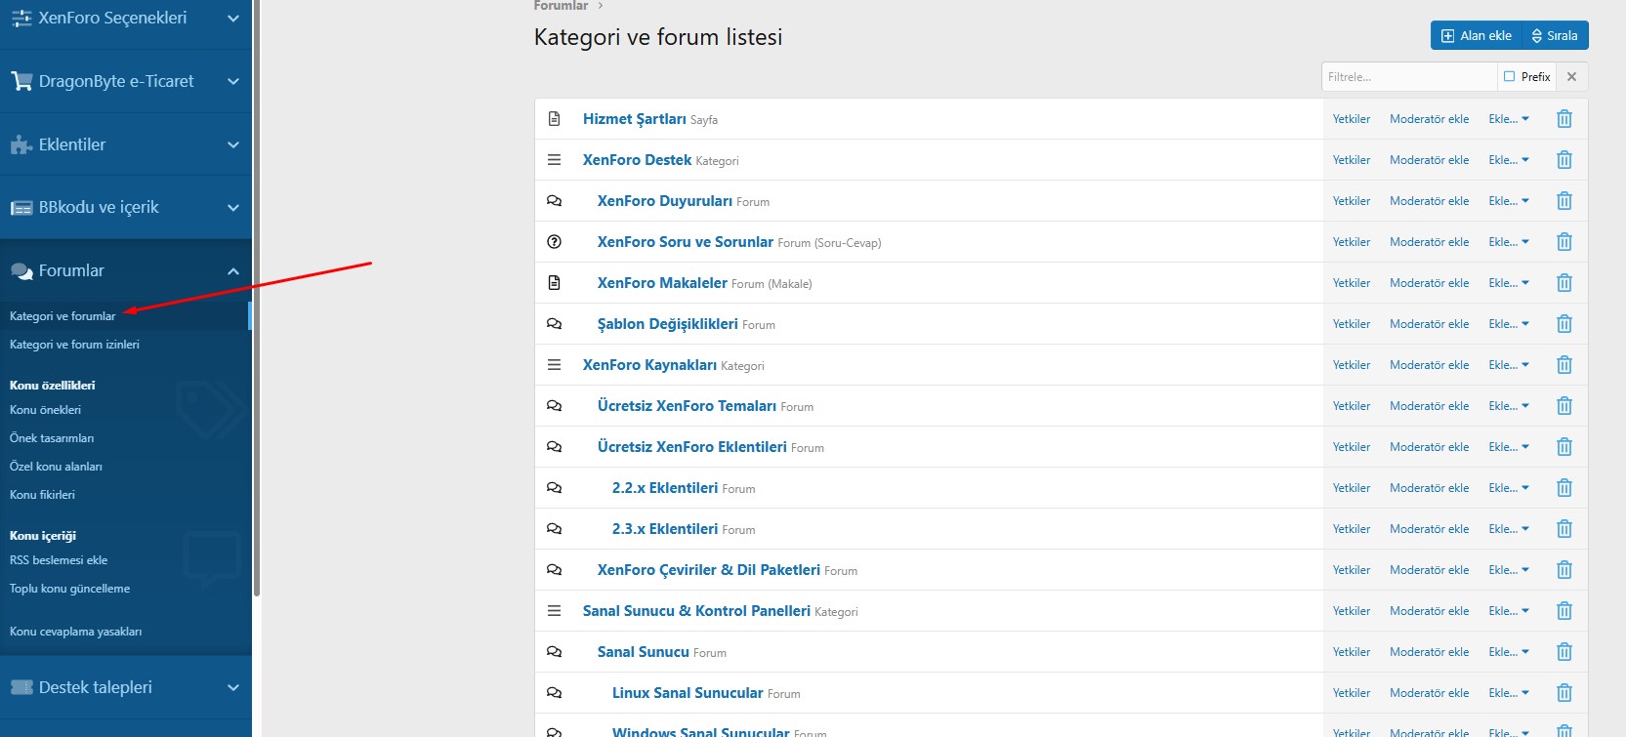Click trash icon for XenForo Duyuruları

1563,201
